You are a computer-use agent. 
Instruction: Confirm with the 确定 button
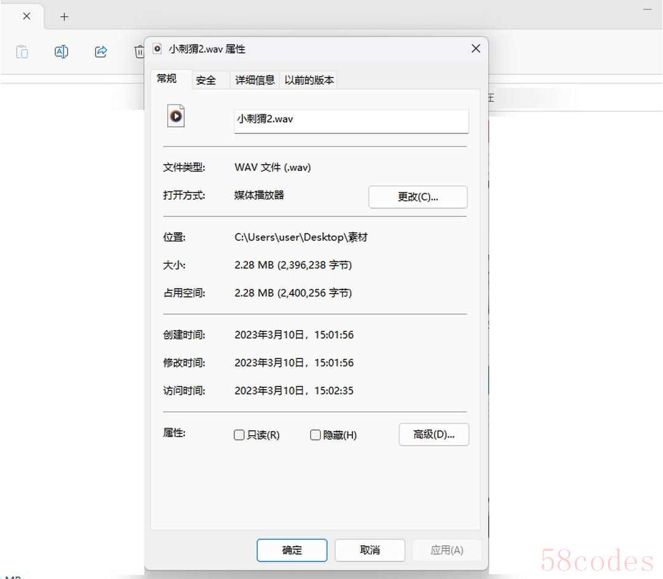click(x=292, y=550)
